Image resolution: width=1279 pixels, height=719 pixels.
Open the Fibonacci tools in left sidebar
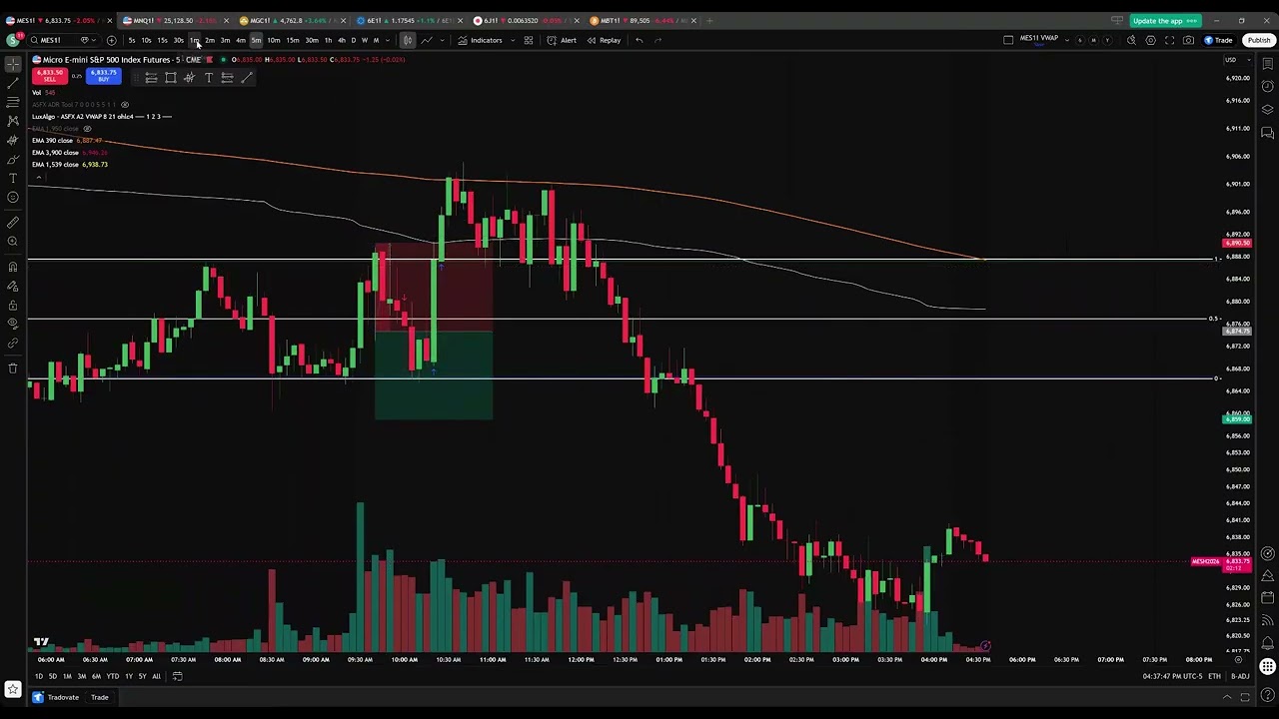point(13,102)
